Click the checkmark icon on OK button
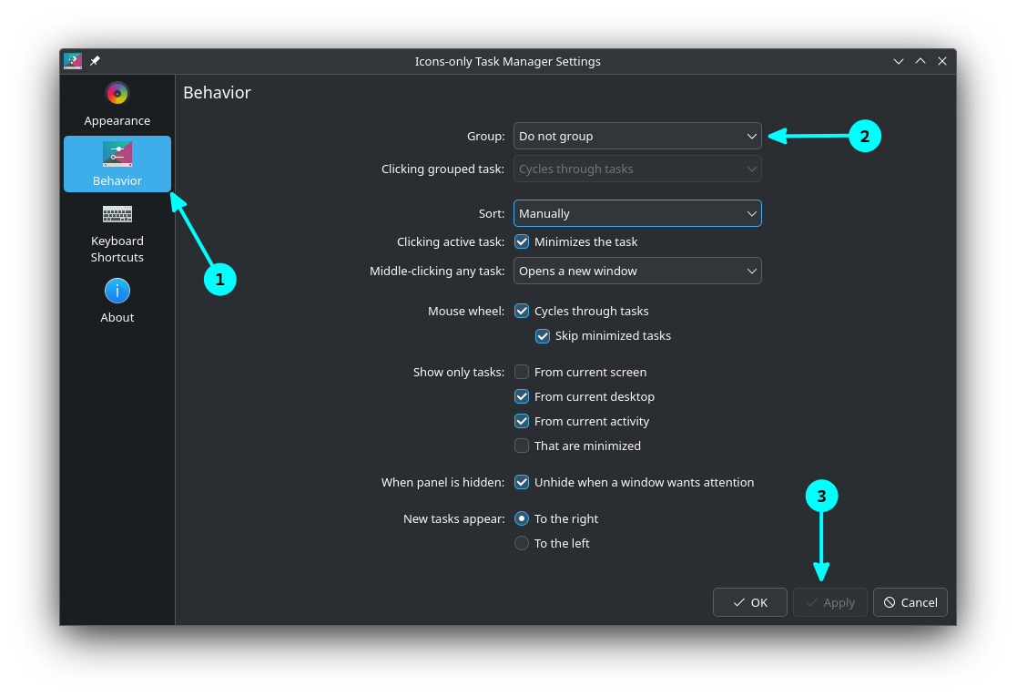Screen dimensions: 1017x697 737,602
